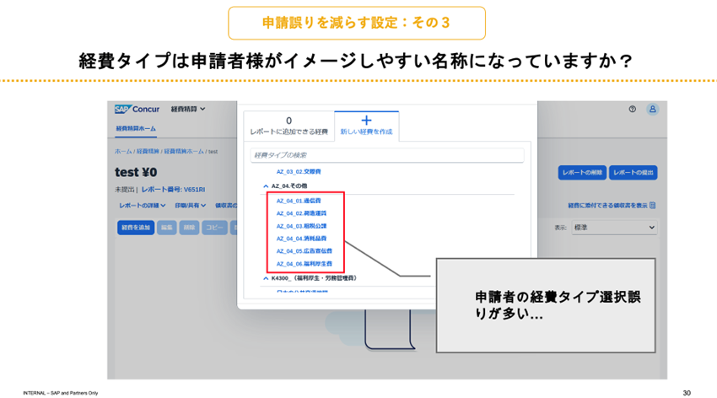Click the 経費を追加 button
Screen dimensions: 717x398
point(136,228)
